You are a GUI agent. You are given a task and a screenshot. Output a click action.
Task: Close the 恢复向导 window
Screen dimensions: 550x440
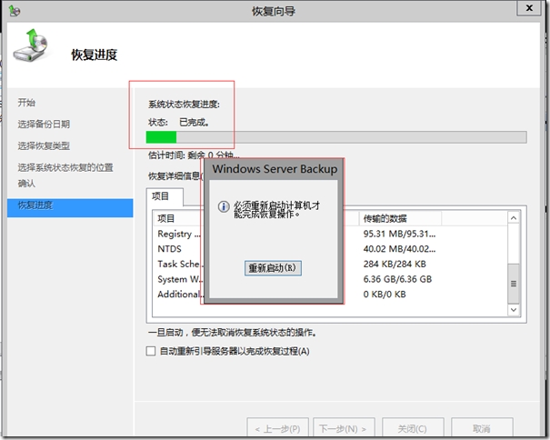coord(529,7)
